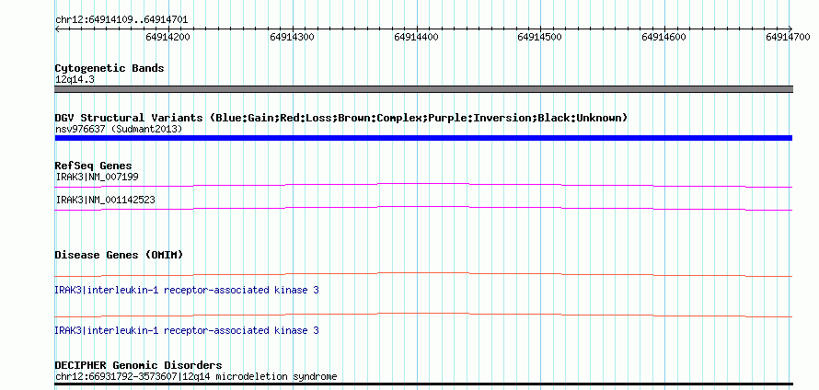Click the magenta NM_007199 transcript line

point(423,185)
